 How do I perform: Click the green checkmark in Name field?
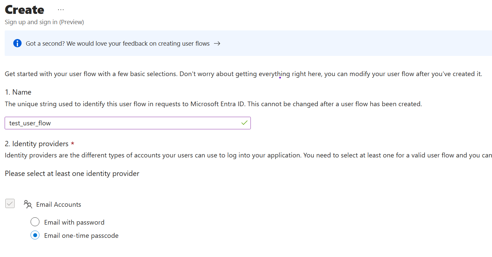tap(245, 123)
